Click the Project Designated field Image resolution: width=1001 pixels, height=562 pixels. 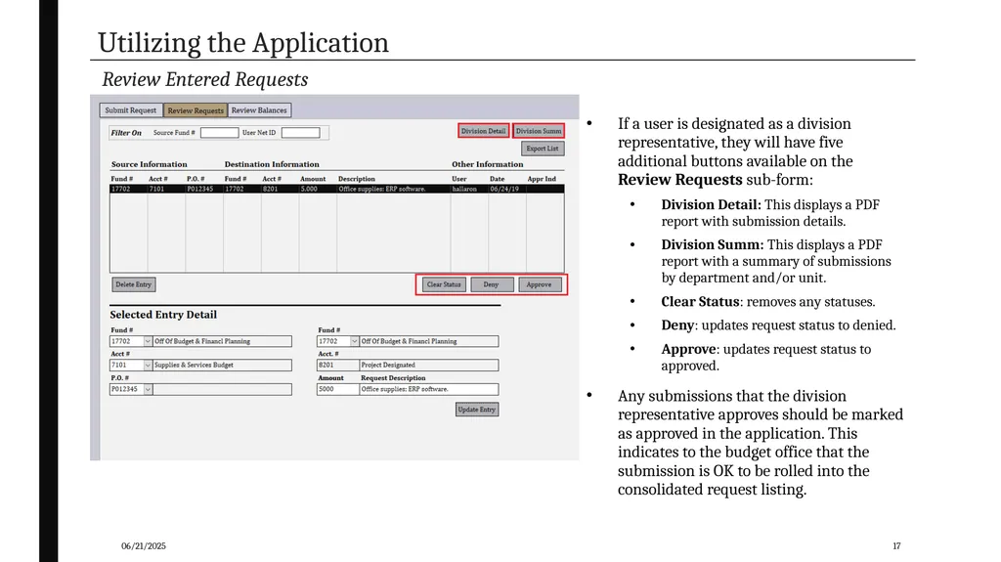click(429, 366)
